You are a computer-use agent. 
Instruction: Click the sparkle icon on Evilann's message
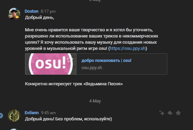click(x=162, y=113)
